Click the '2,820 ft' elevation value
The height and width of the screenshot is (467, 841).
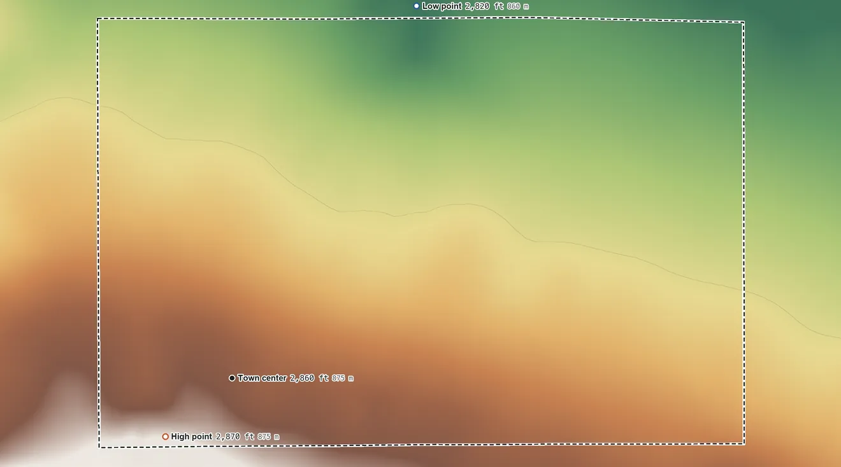484,6
